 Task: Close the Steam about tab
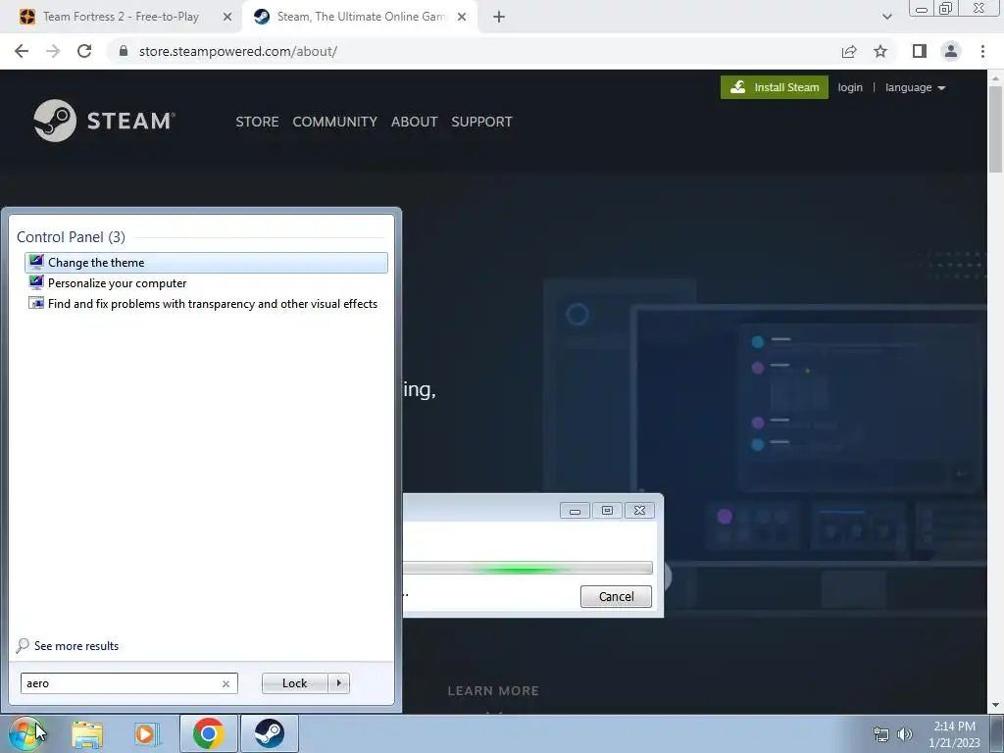pyautogui.click(x=462, y=17)
